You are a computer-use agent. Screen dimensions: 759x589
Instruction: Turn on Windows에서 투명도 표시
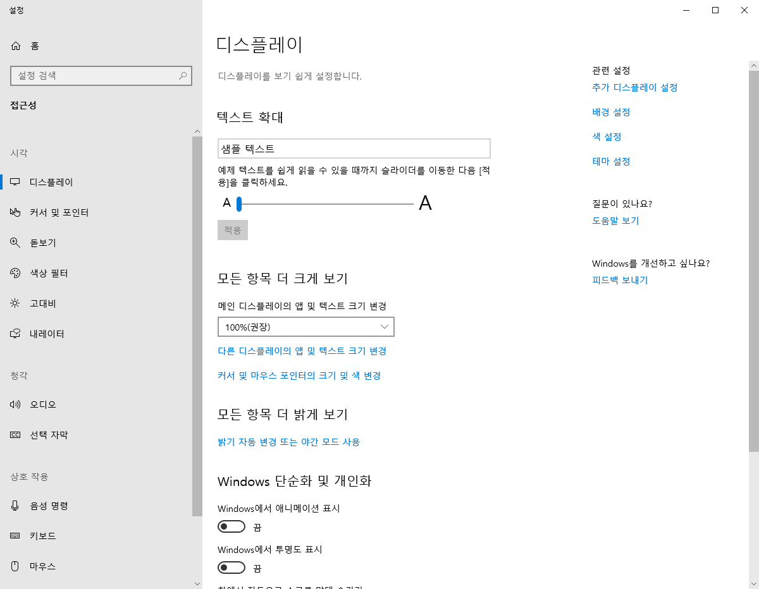tap(231, 567)
